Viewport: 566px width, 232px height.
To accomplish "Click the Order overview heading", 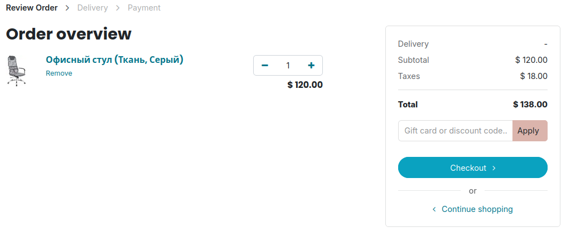I will click(69, 34).
